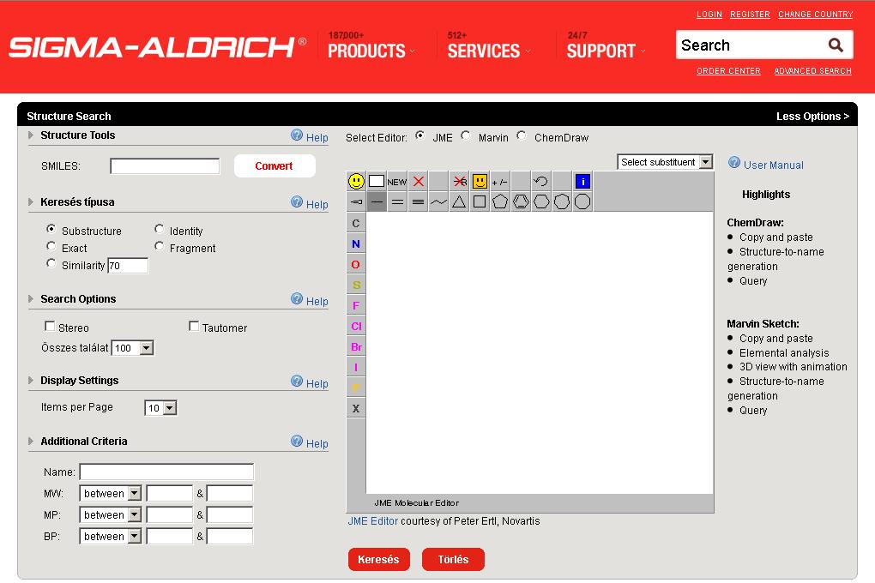Open the Select substituent dropdown
875x583 pixels.
(665, 162)
